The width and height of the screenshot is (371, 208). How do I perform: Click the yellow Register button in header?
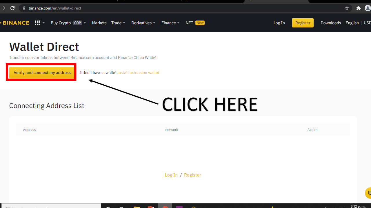[x=303, y=23]
